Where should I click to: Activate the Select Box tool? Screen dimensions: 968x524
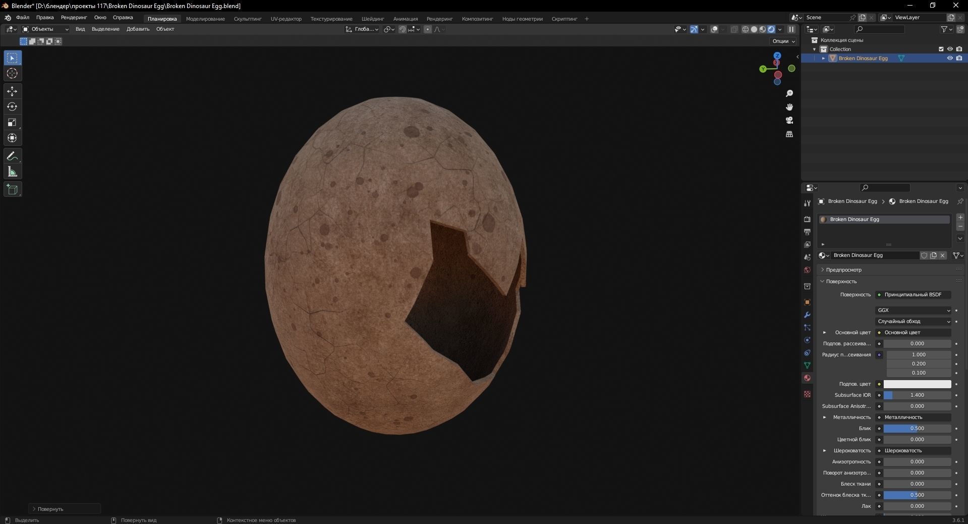(x=12, y=58)
